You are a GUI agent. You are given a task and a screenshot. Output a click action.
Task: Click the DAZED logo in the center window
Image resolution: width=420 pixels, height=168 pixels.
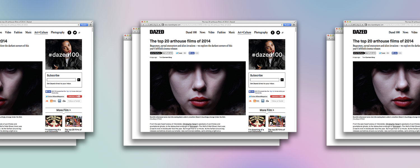click(157, 32)
